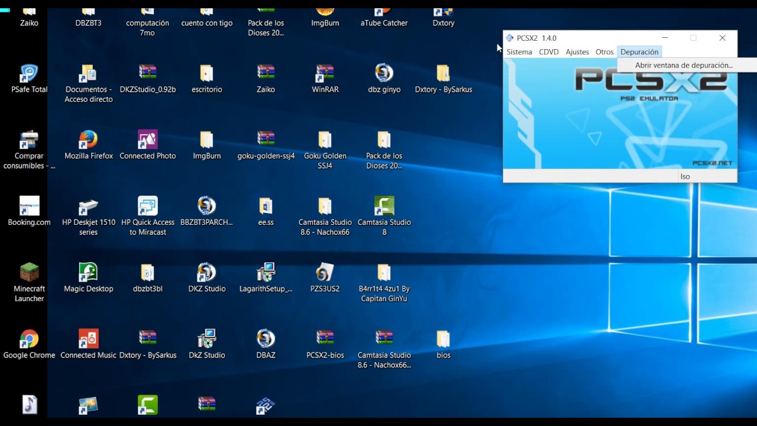
Task: Open the Sistema menu in PCSX2
Action: tap(519, 52)
